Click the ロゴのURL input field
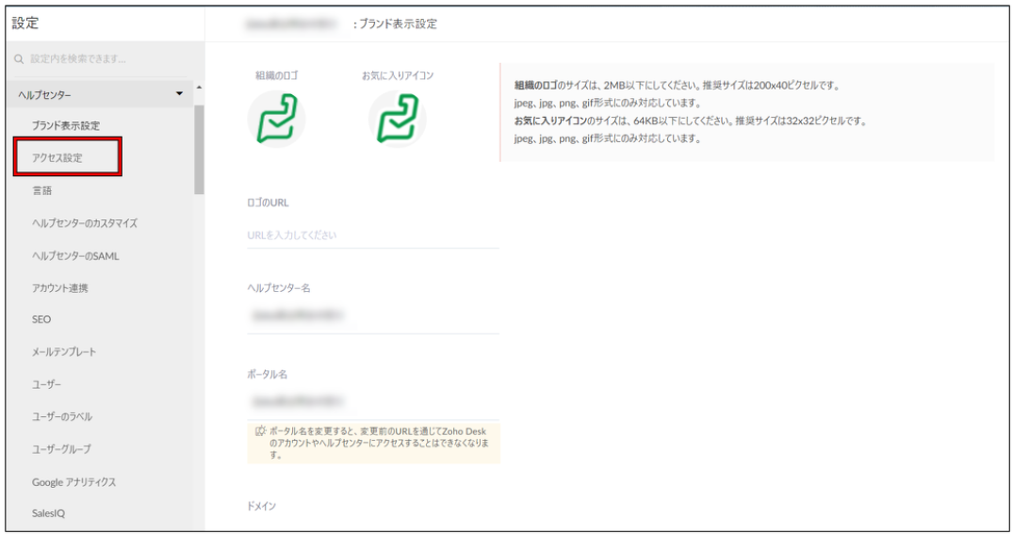 coord(373,235)
